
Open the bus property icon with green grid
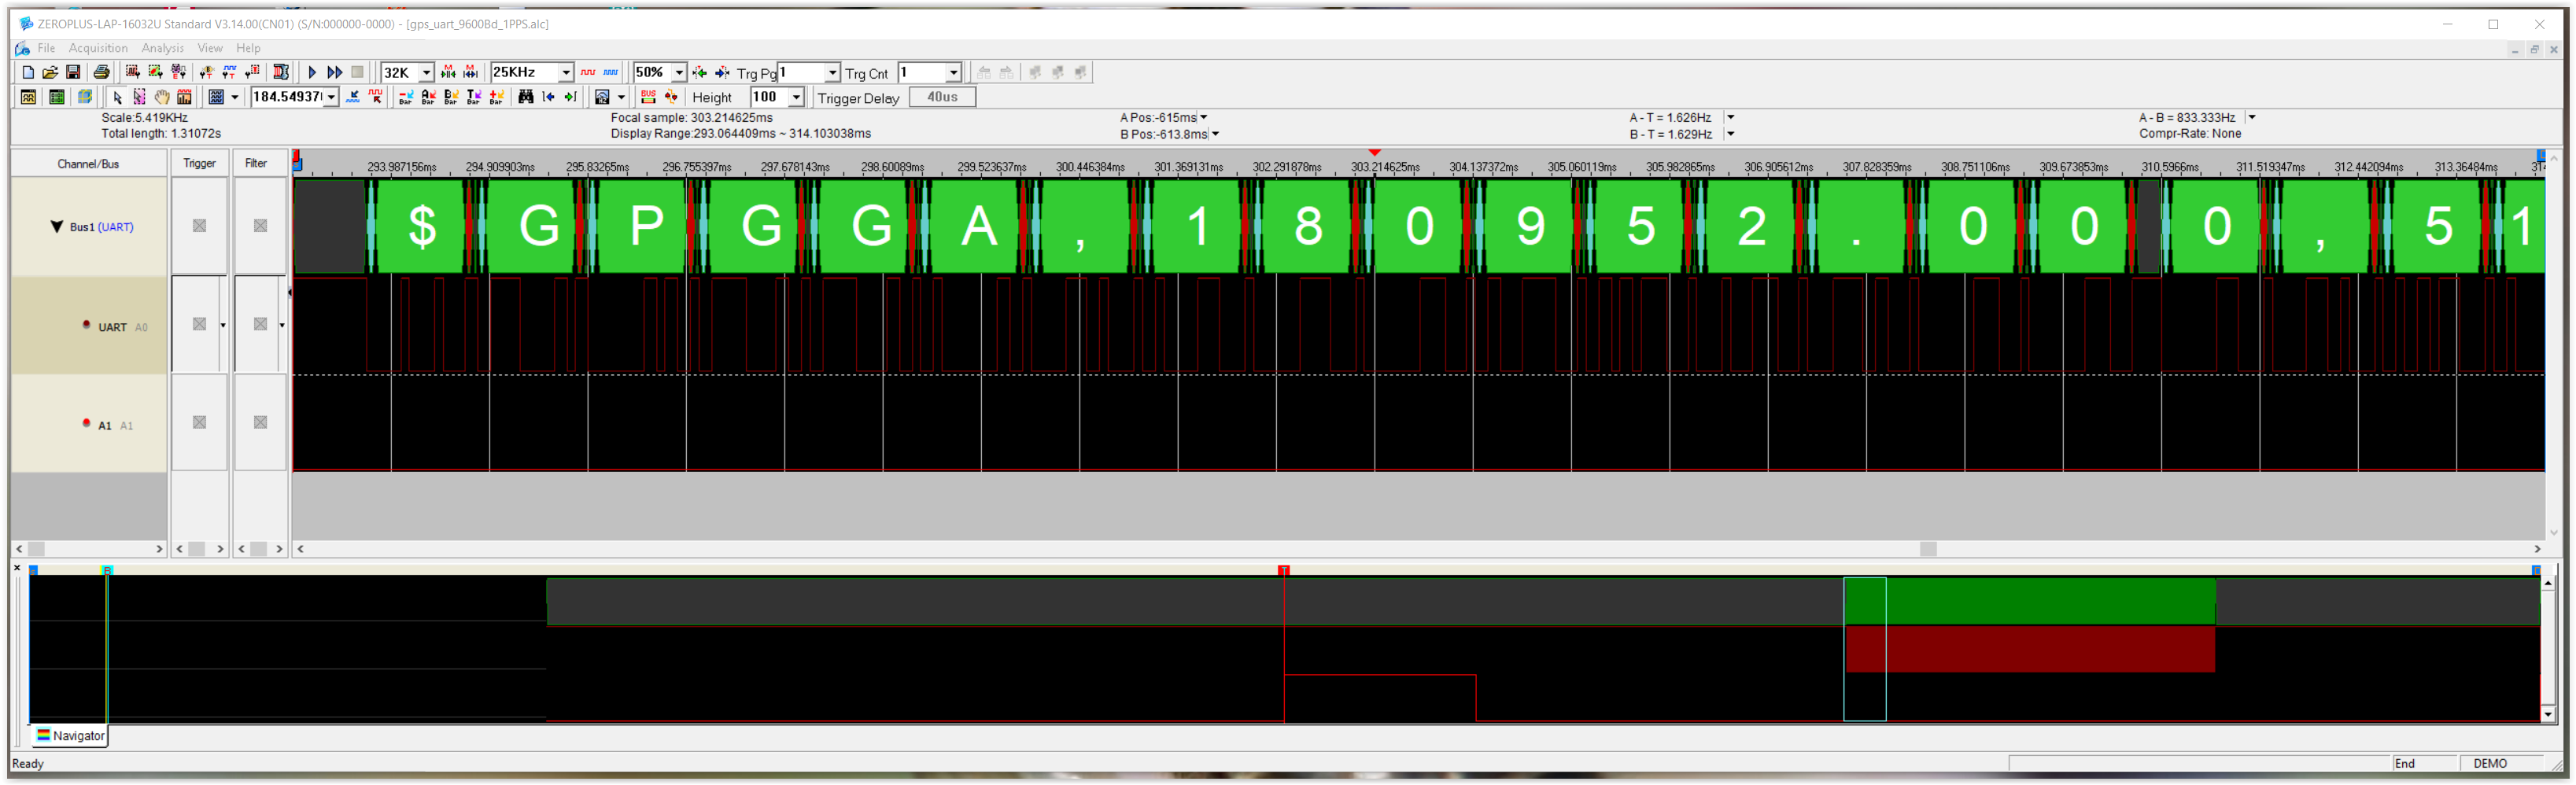[57, 97]
